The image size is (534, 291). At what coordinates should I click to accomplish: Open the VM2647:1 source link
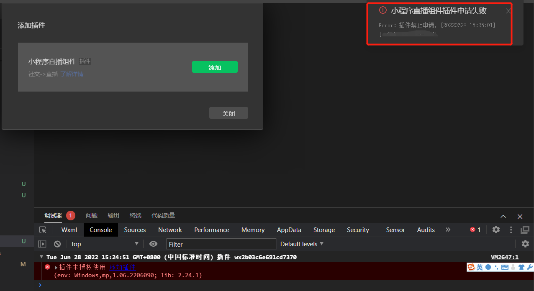tap(505, 257)
